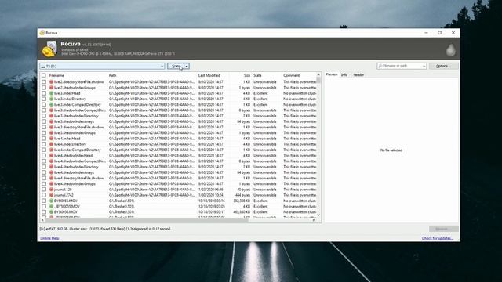Check the box for live.3.indexHead
The height and width of the screenshot is (282, 502).
[x=44, y=93]
